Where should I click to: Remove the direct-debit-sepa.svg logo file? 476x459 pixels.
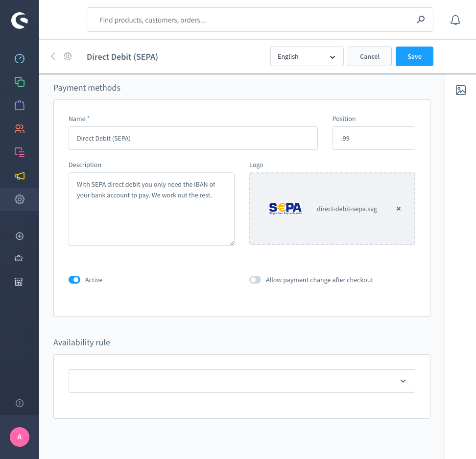pyautogui.click(x=399, y=209)
